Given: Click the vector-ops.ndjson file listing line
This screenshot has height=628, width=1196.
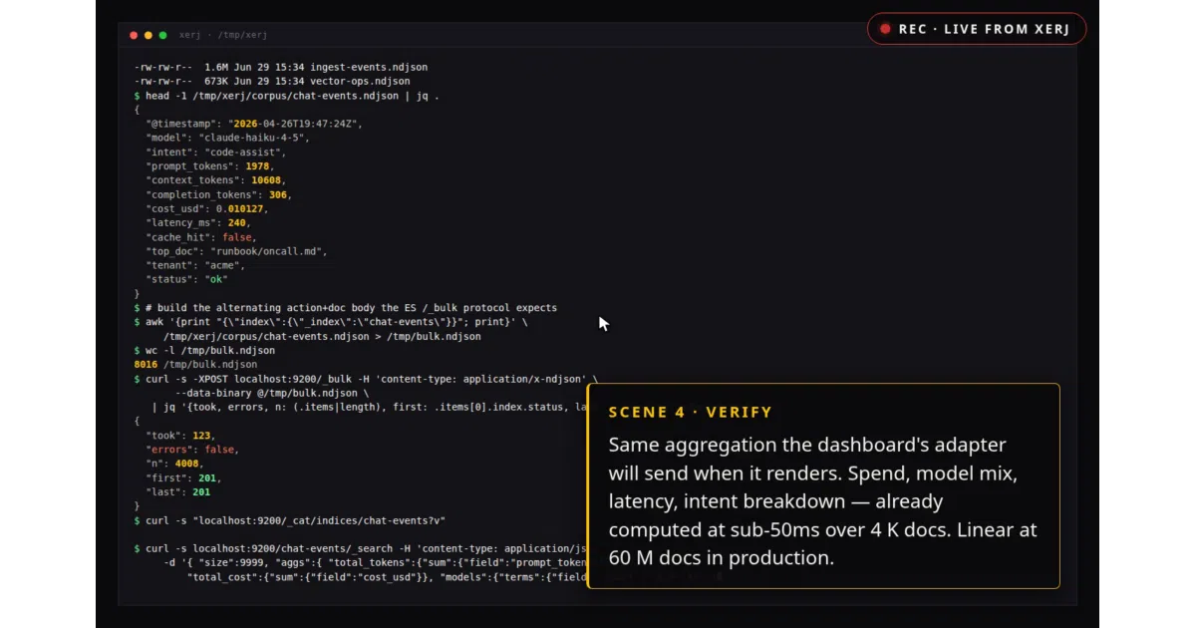Looking at the screenshot, I should click(x=272, y=81).
